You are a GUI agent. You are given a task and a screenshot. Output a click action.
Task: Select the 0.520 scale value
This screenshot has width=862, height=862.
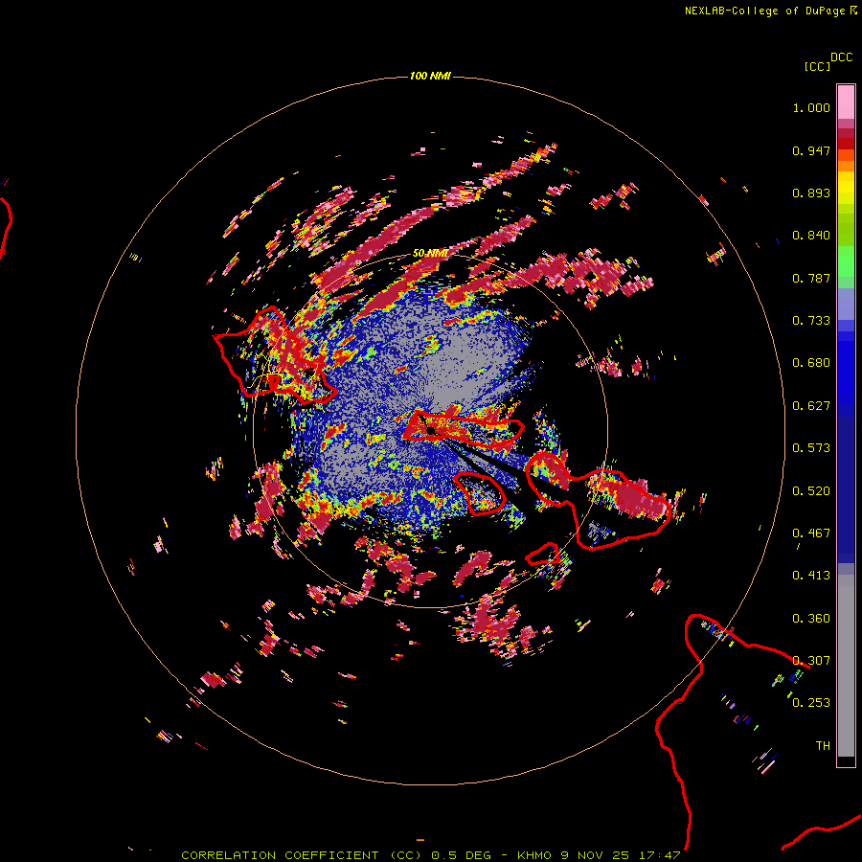click(811, 491)
